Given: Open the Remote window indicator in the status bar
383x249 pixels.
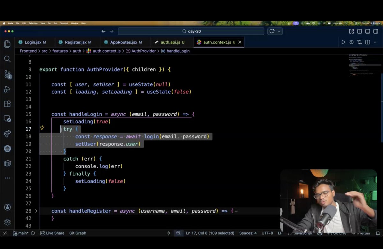Looking at the screenshot, I should pos(5,233).
